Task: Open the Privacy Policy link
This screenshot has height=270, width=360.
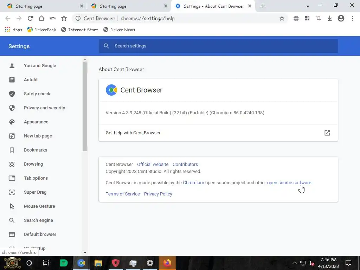Action: [158, 194]
